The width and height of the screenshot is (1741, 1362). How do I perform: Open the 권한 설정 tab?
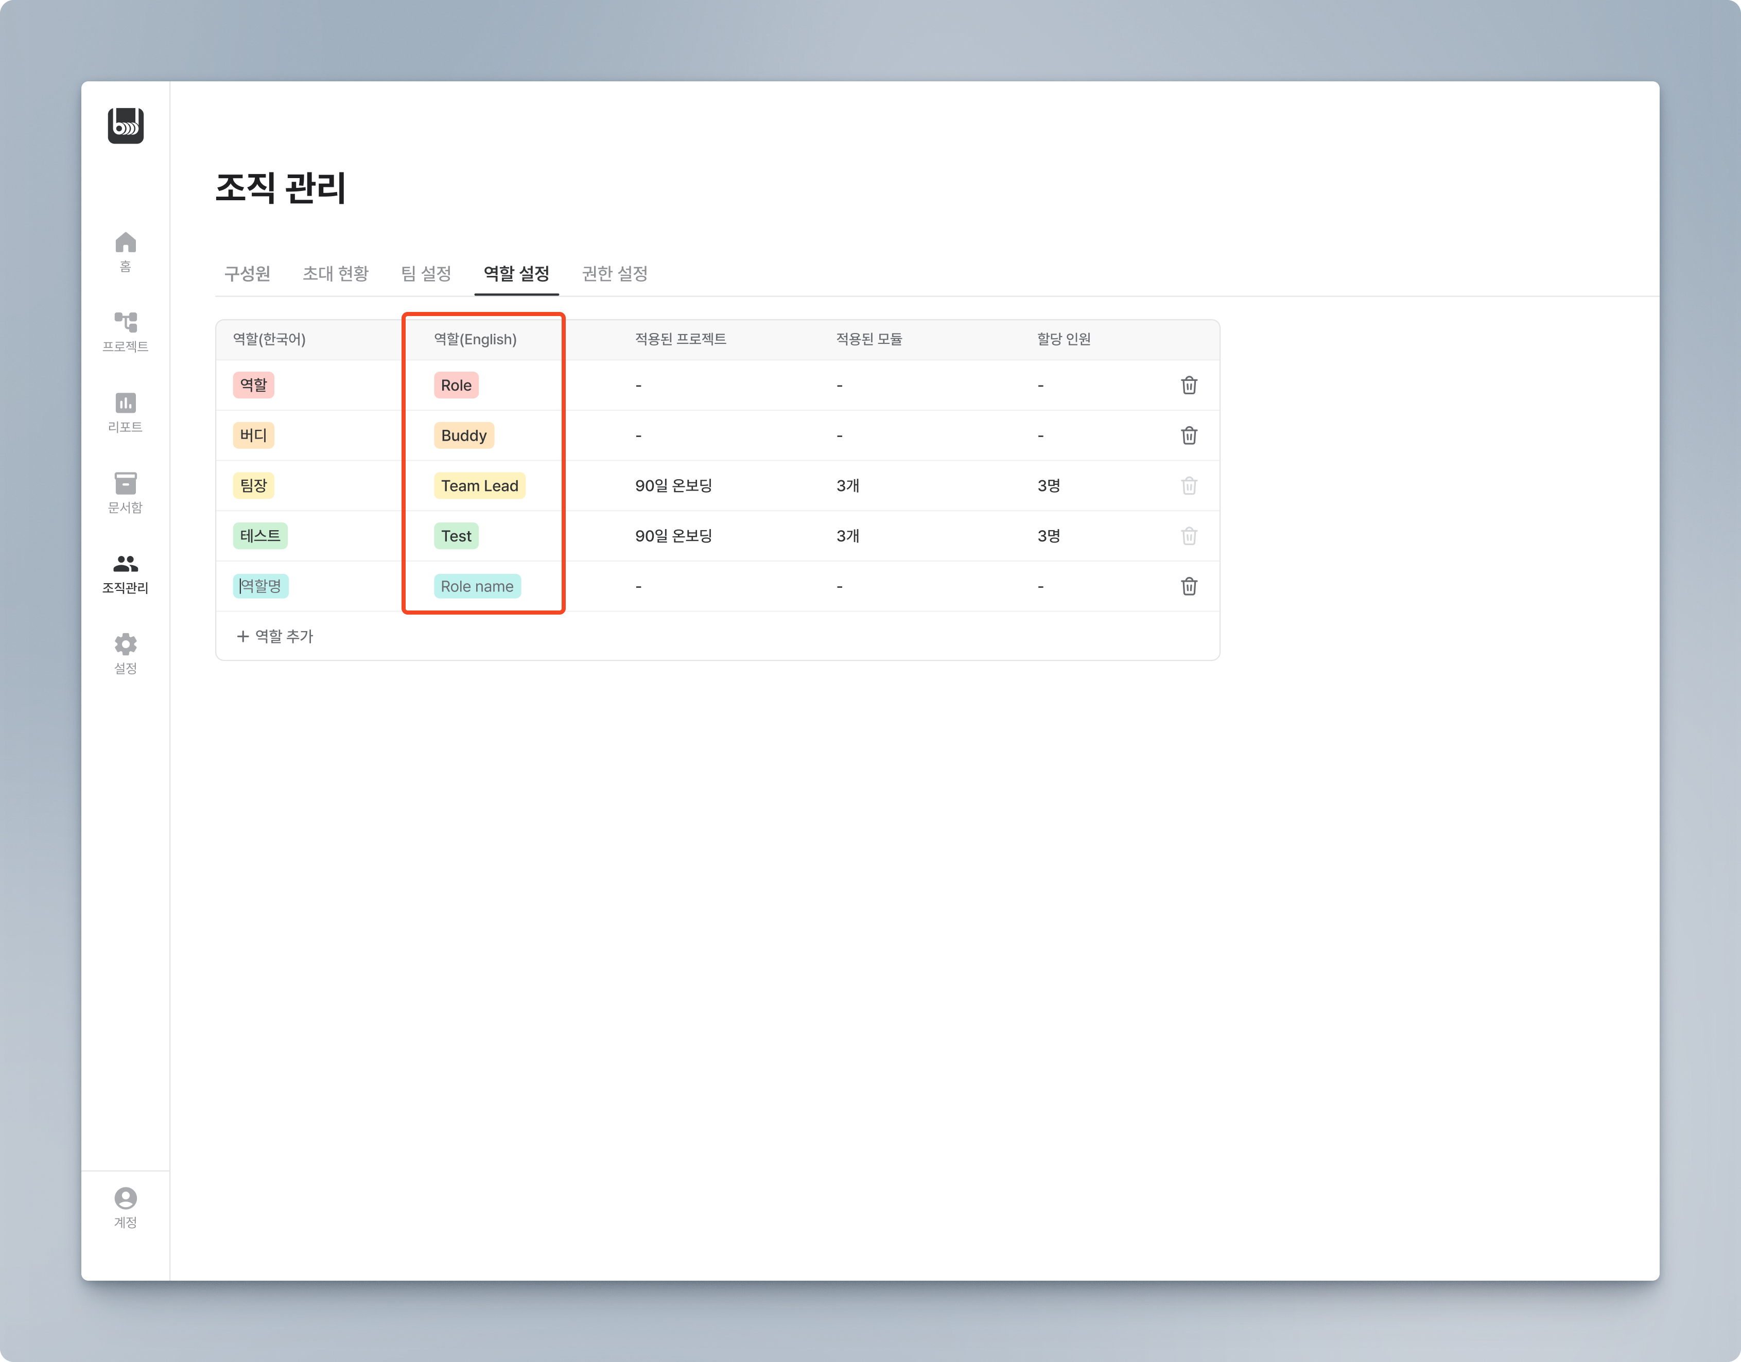(614, 273)
